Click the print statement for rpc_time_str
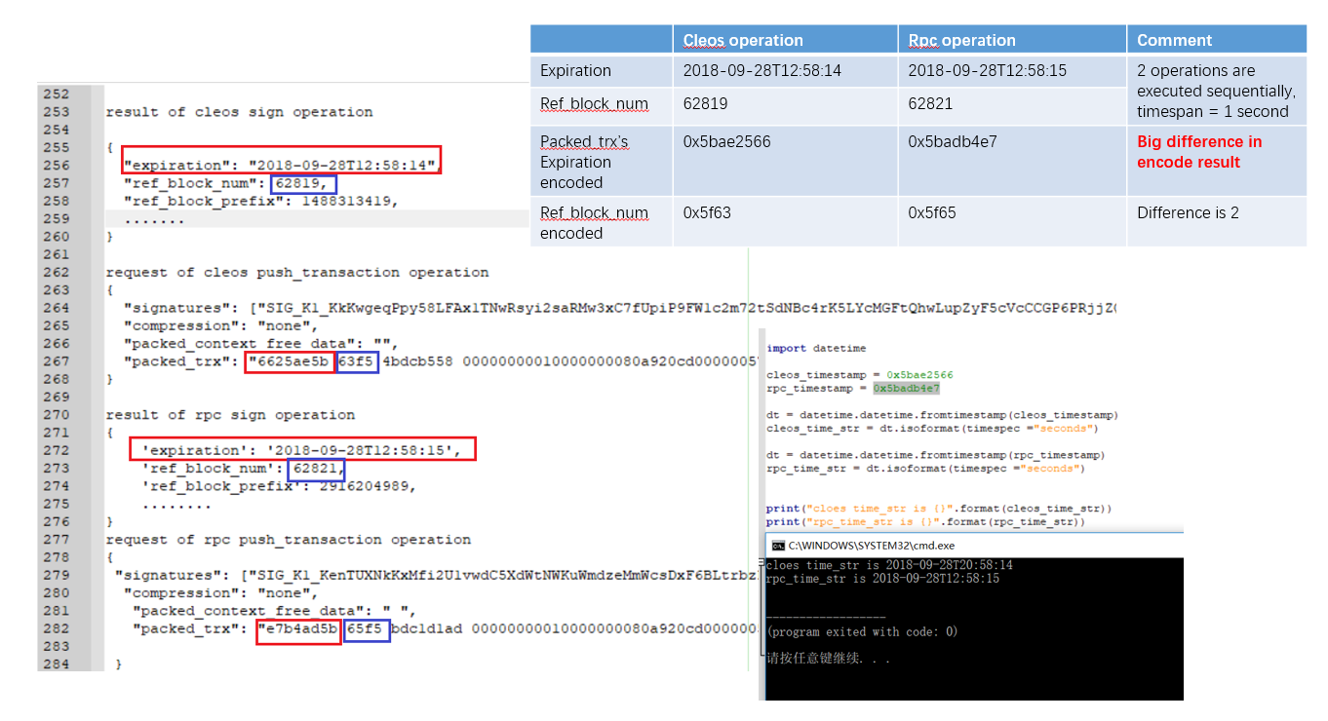 point(858,521)
